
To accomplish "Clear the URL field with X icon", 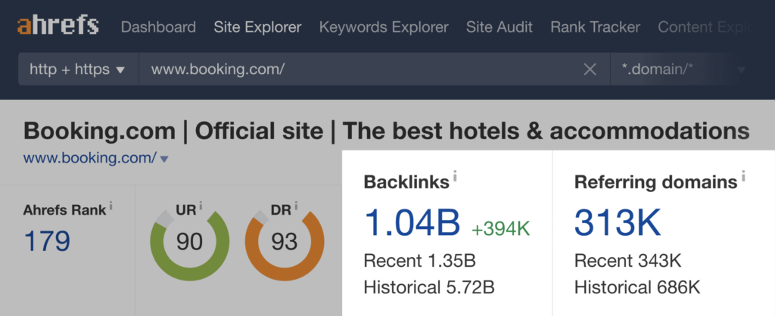I will (590, 70).
